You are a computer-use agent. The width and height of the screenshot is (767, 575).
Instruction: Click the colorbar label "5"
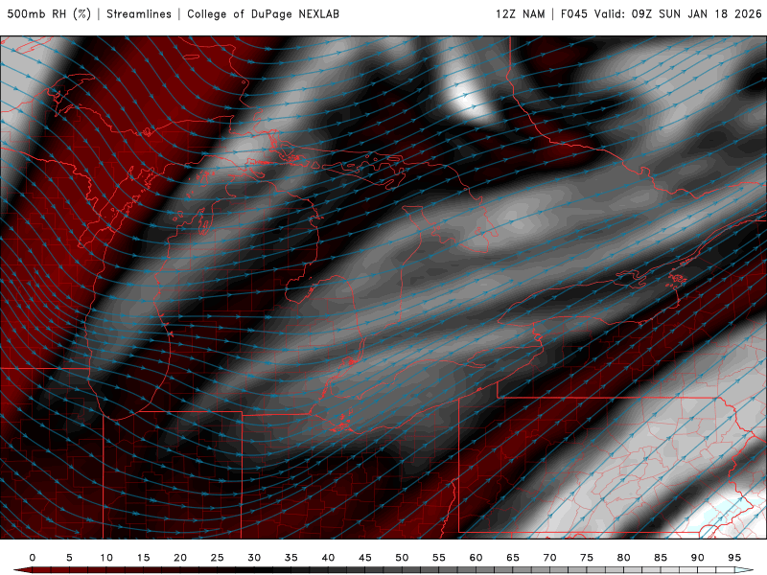tap(69, 558)
